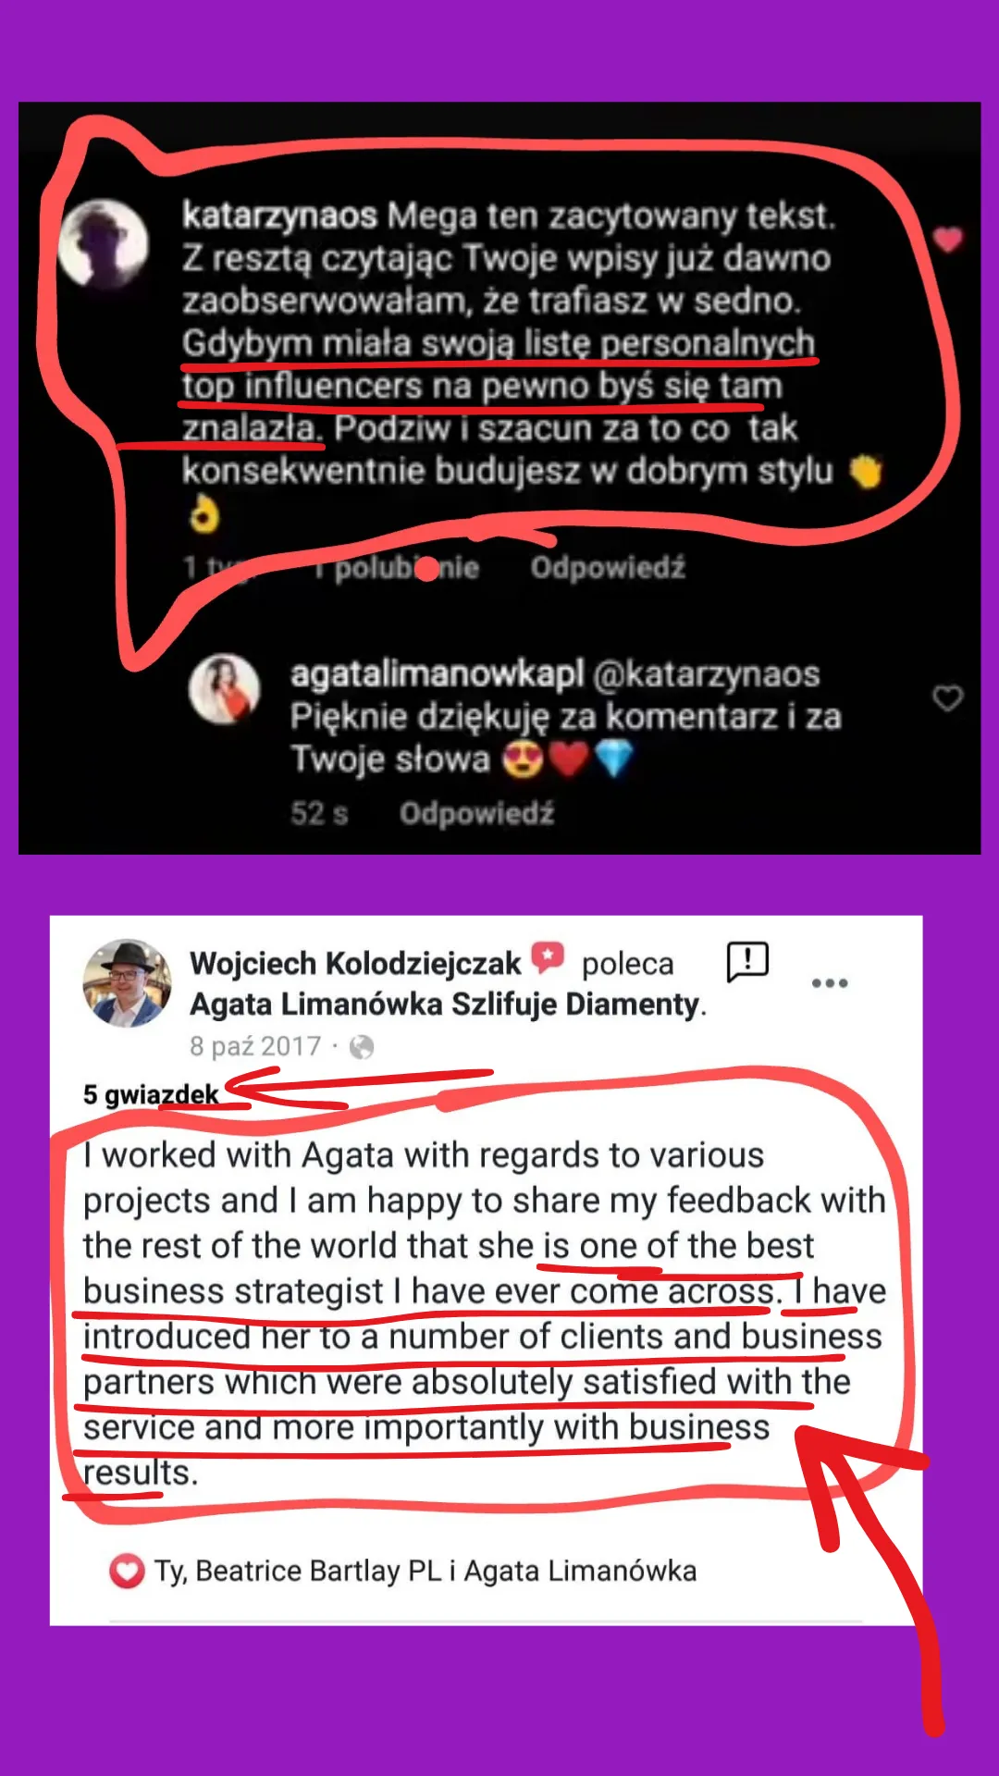Open the katarzynaos username link
Image resolution: width=999 pixels, height=1776 pixels.
279,216
